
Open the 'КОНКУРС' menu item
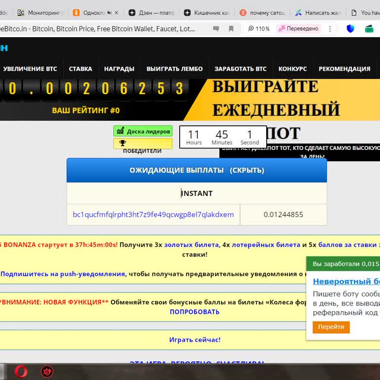pos(292,69)
